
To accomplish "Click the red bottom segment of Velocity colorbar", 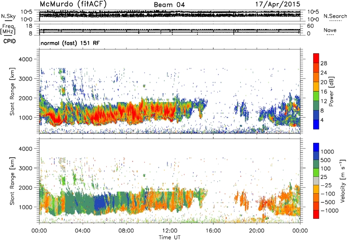I will [316, 214].
